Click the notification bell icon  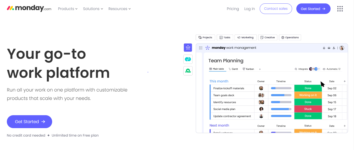point(324,48)
